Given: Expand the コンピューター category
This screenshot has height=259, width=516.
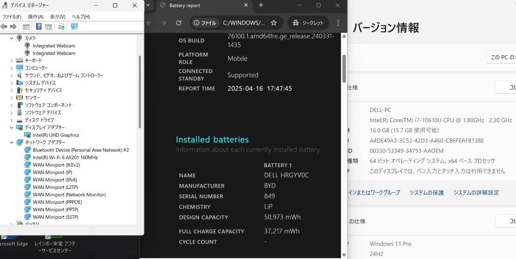Looking at the screenshot, I should click(x=12, y=68).
